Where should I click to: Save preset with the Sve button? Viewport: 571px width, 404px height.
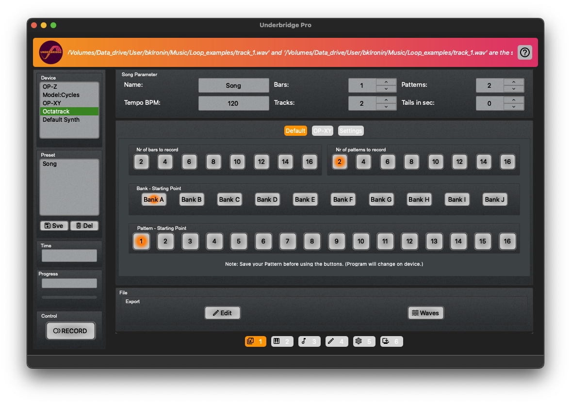click(x=54, y=226)
